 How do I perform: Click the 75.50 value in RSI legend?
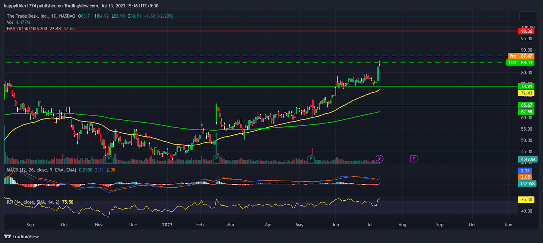click(68, 202)
